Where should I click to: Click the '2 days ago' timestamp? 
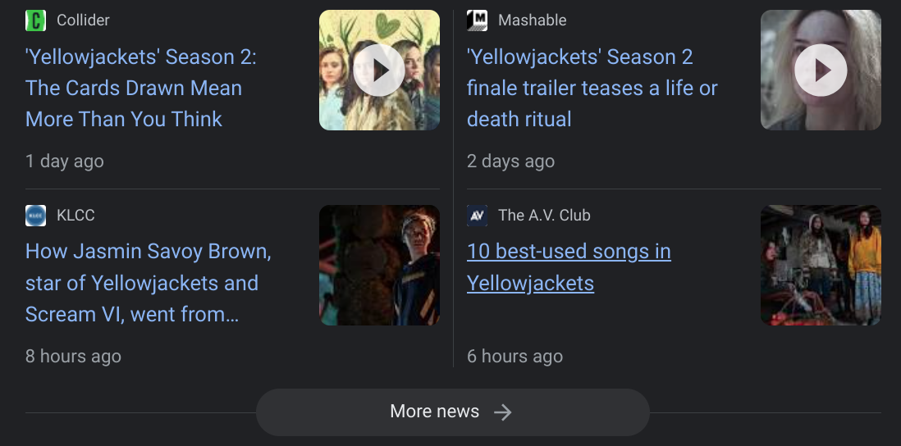point(510,162)
